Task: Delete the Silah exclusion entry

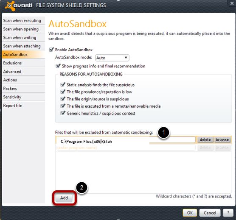Action: click(205, 139)
